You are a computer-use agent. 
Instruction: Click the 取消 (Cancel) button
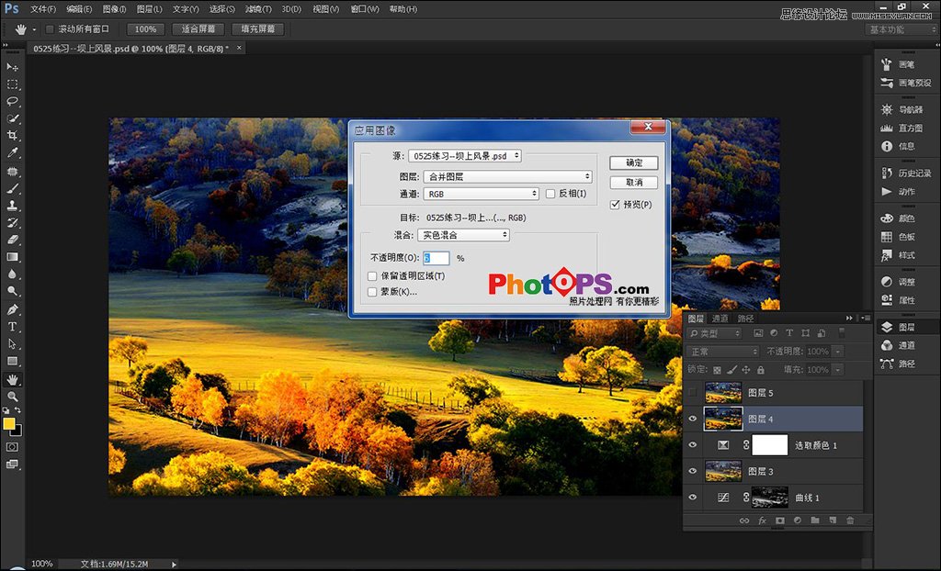coord(633,182)
